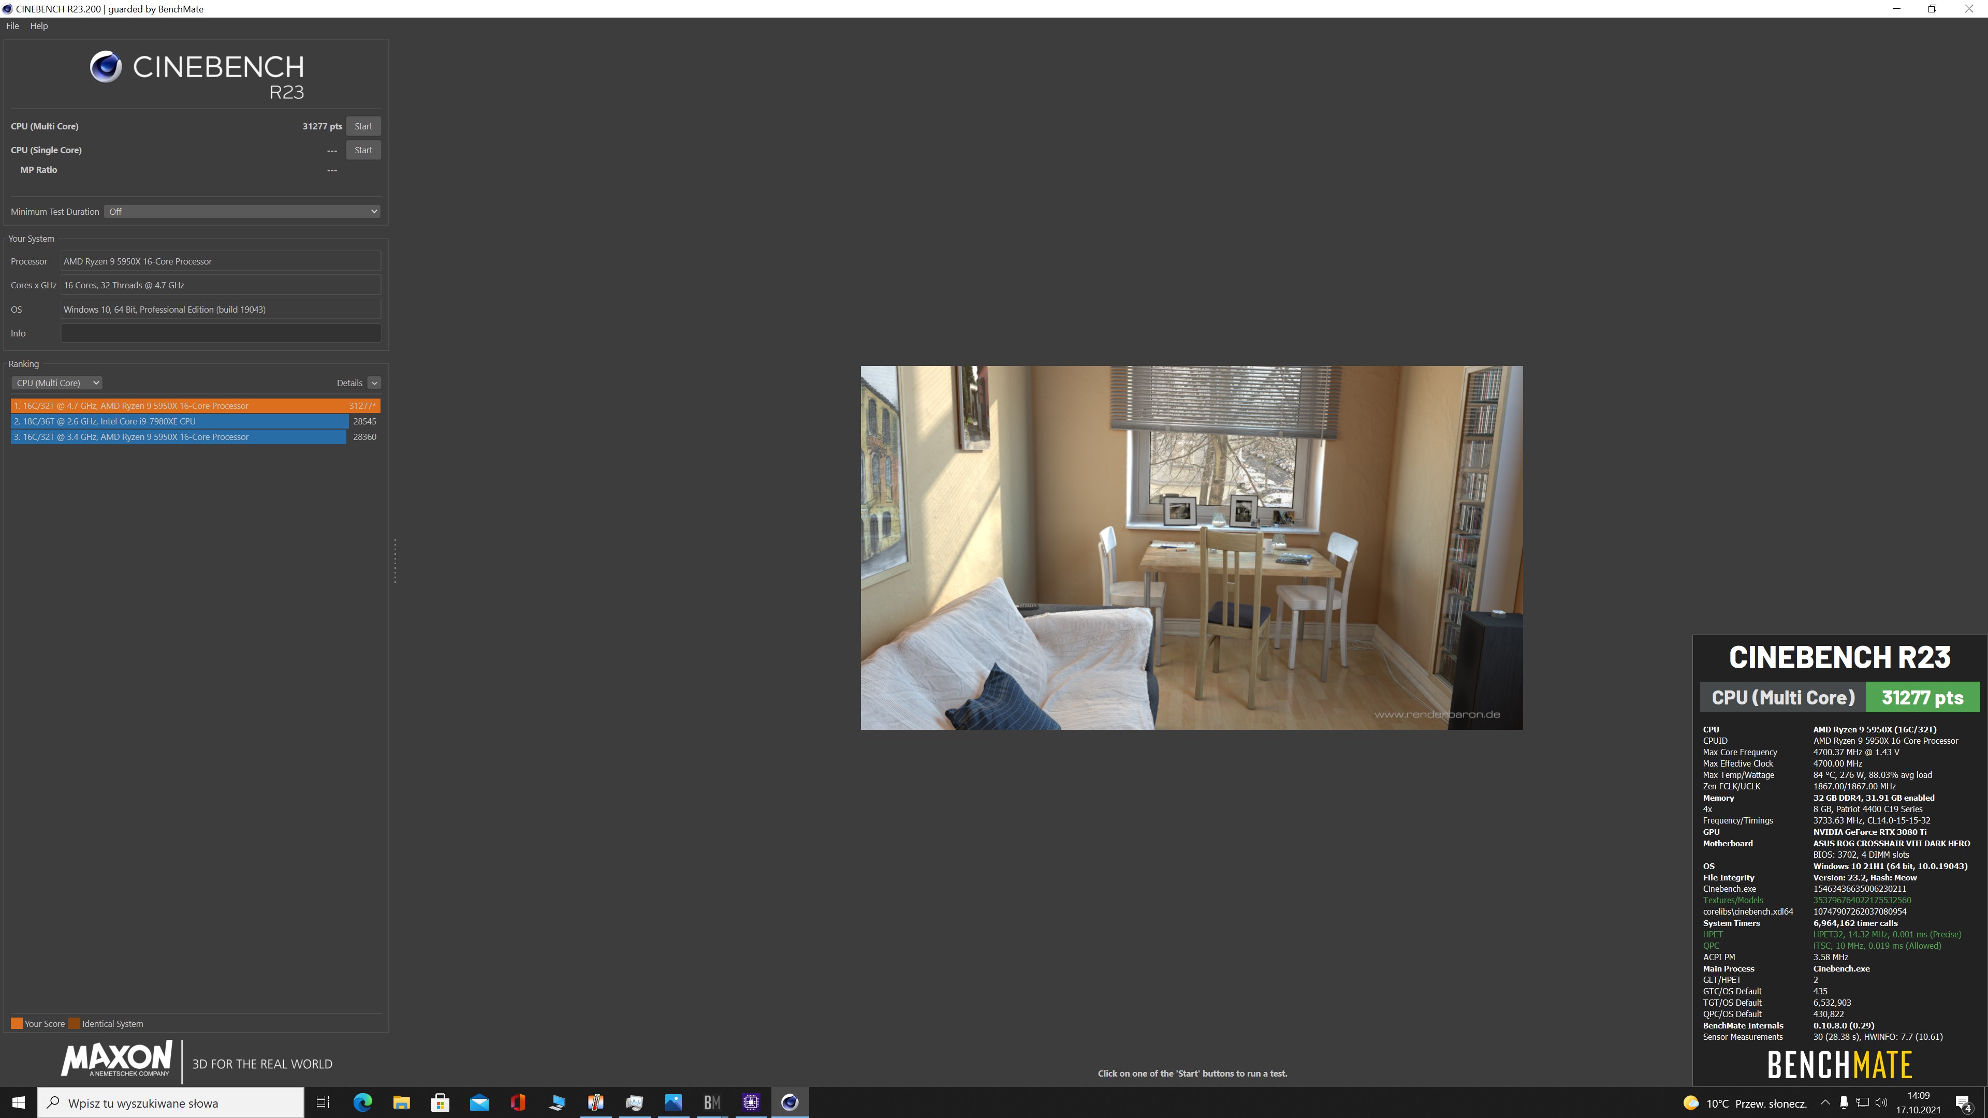The height and width of the screenshot is (1118, 1988).
Task: Open the Help menu
Action: [x=39, y=26]
